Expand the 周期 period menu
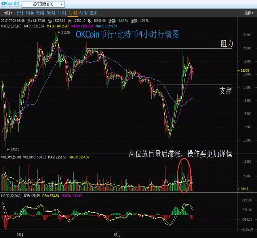Image resolution: width=257 pixels, height=238 pixels. (8, 13)
